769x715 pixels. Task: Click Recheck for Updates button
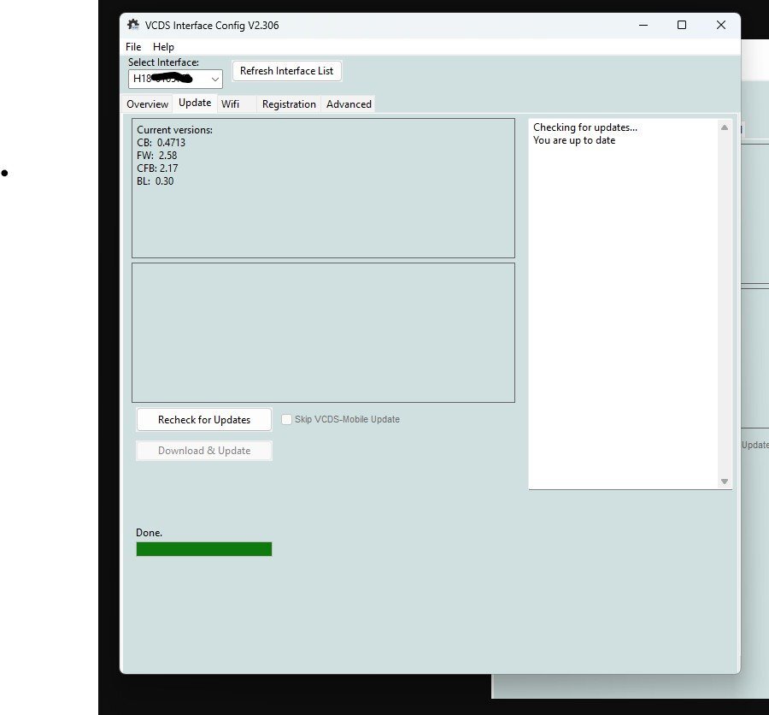pyautogui.click(x=204, y=420)
